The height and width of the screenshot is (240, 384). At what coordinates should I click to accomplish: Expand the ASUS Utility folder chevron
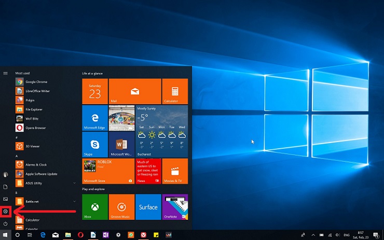click(74, 183)
